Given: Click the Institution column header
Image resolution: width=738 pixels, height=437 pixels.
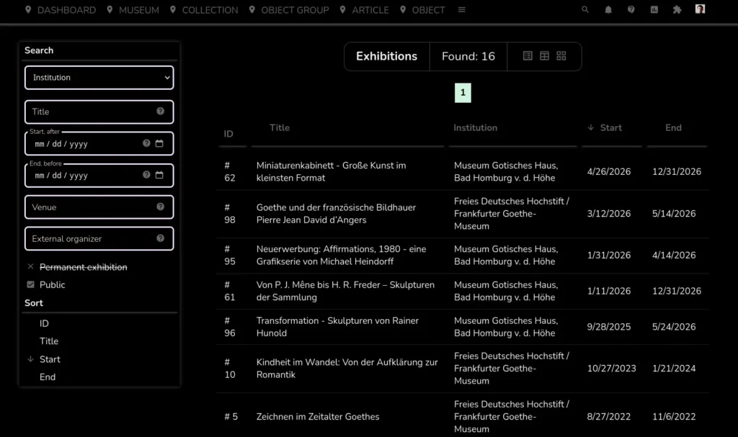Looking at the screenshot, I should 476,127.
